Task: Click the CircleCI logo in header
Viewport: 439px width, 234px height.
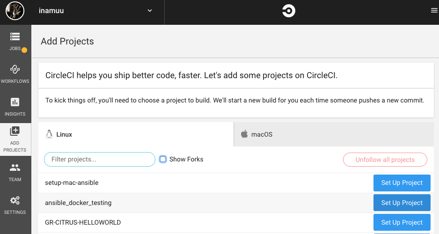Action: 288,11
